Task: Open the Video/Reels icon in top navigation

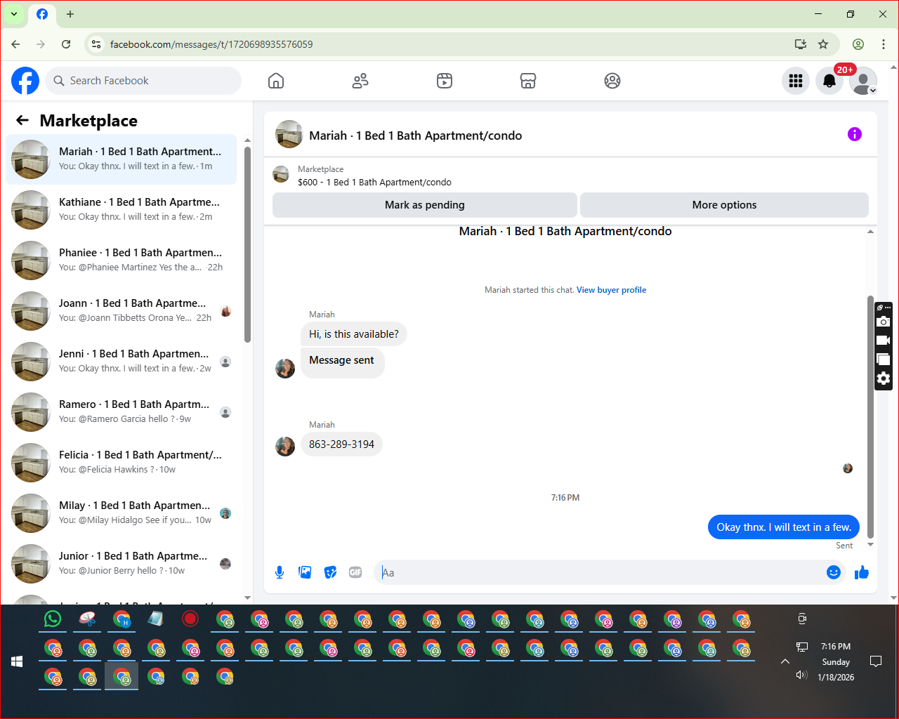Action: 445,81
